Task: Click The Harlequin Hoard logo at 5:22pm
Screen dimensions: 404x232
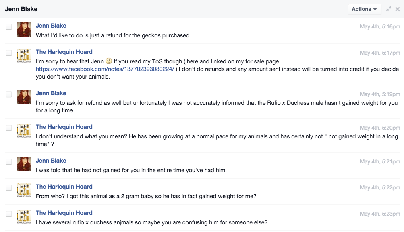Action: 25,190
